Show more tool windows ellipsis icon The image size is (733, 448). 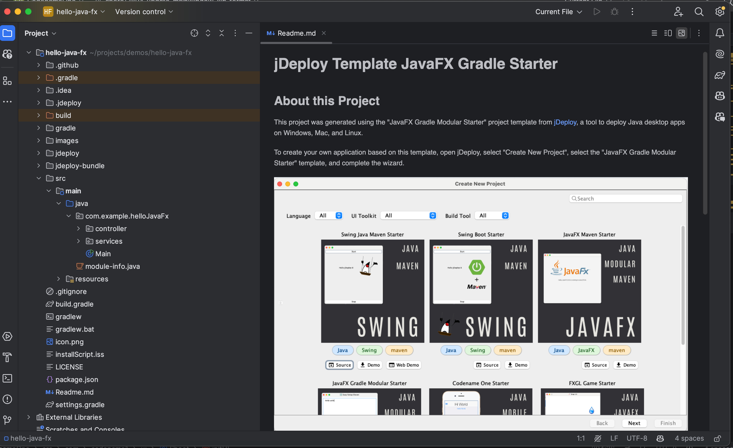coord(7,102)
